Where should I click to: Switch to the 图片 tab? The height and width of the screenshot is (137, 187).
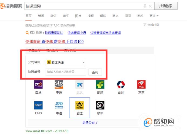78,16
